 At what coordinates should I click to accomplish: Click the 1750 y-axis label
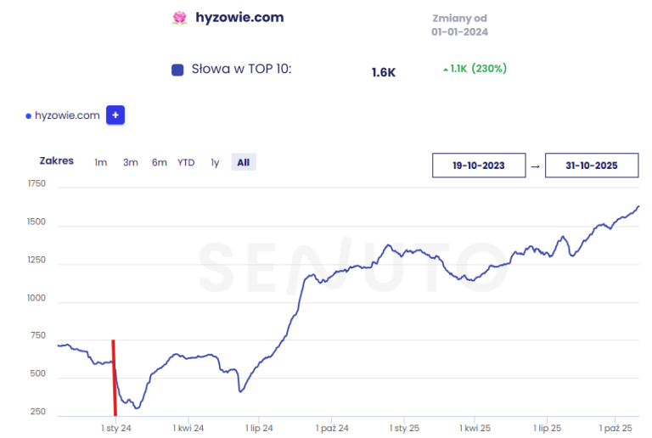(37, 183)
